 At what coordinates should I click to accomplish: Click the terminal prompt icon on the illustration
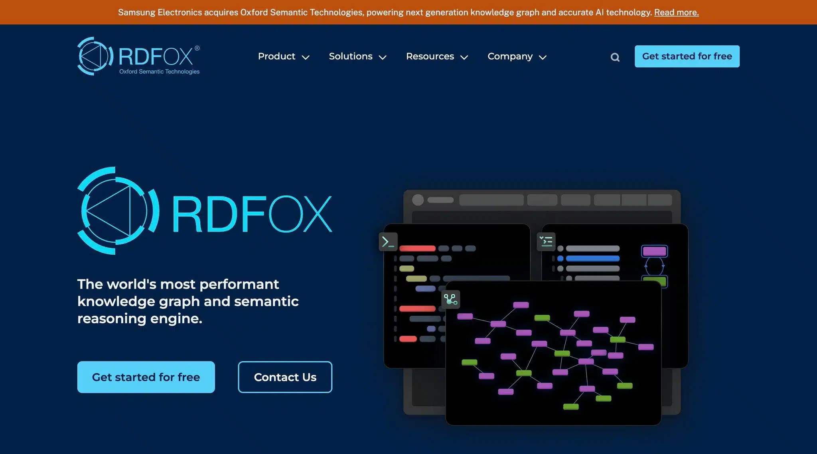click(388, 242)
